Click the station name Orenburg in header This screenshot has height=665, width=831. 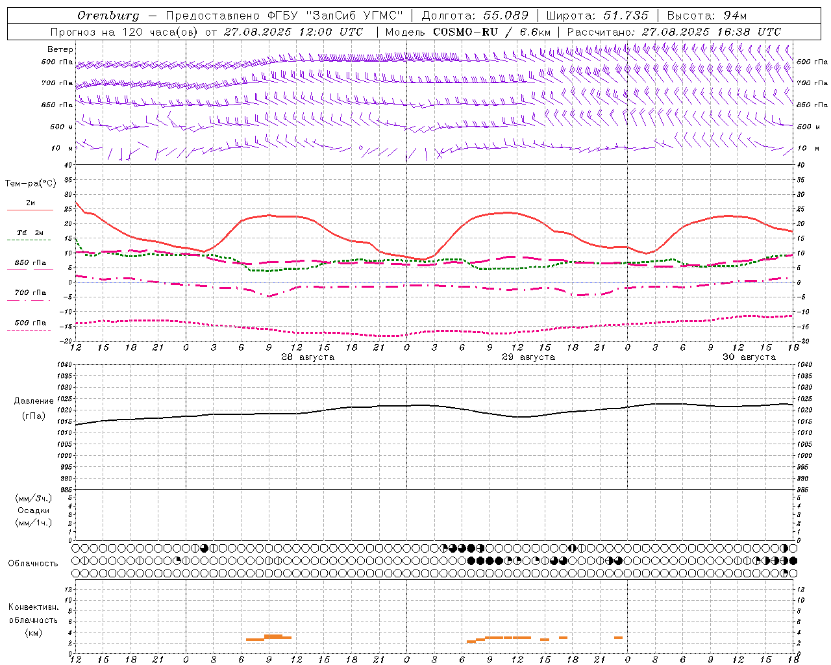tap(108, 16)
